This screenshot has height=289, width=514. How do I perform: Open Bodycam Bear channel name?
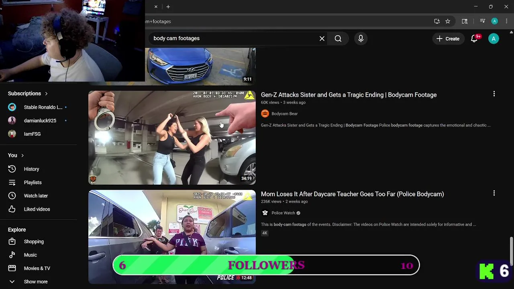click(284, 114)
